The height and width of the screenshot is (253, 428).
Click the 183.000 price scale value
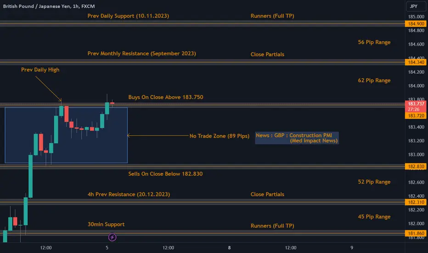click(416, 155)
